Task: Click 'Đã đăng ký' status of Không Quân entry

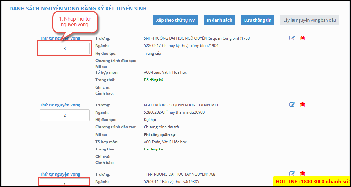Action: pyautogui.click(x=153, y=149)
